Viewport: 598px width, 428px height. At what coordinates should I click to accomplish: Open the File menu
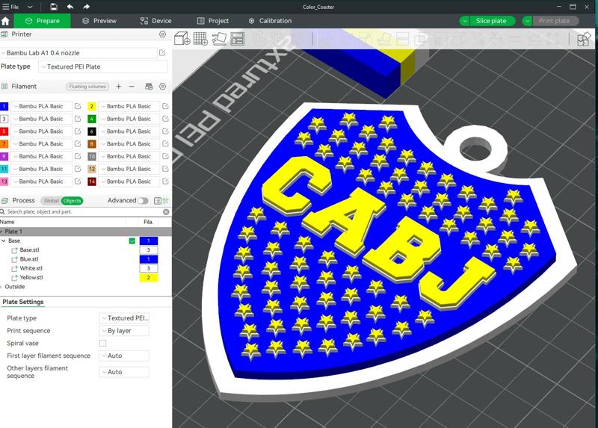coord(10,7)
